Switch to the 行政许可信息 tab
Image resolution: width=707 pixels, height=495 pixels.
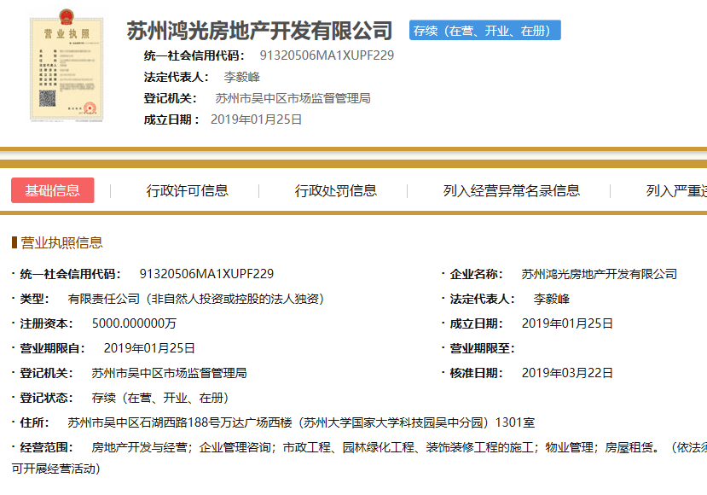coord(187,191)
